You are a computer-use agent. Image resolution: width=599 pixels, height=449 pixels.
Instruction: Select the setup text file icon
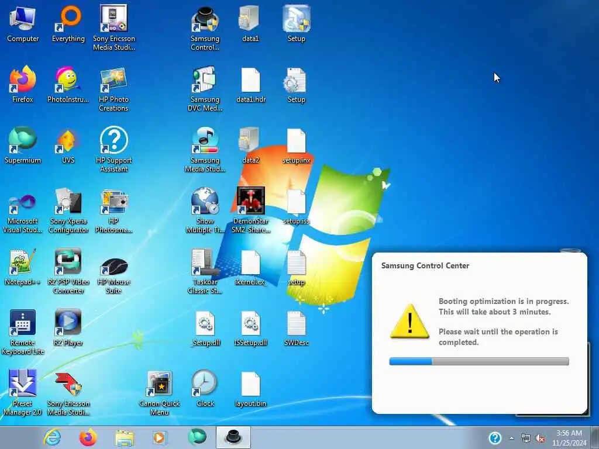(x=296, y=267)
